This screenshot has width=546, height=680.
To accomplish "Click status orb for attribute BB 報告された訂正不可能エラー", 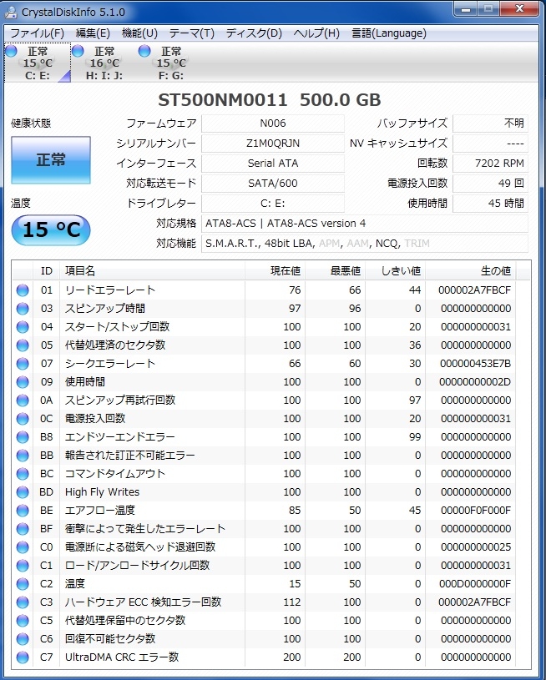I will [x=23, y=456].
